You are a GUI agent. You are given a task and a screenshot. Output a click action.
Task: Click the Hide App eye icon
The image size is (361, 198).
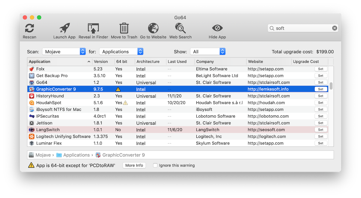217,28
